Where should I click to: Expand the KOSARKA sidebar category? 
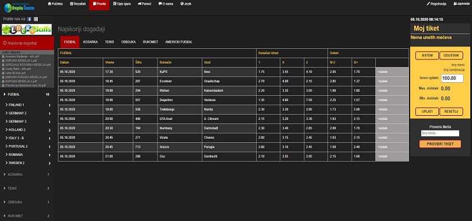(x=27, y=175)
